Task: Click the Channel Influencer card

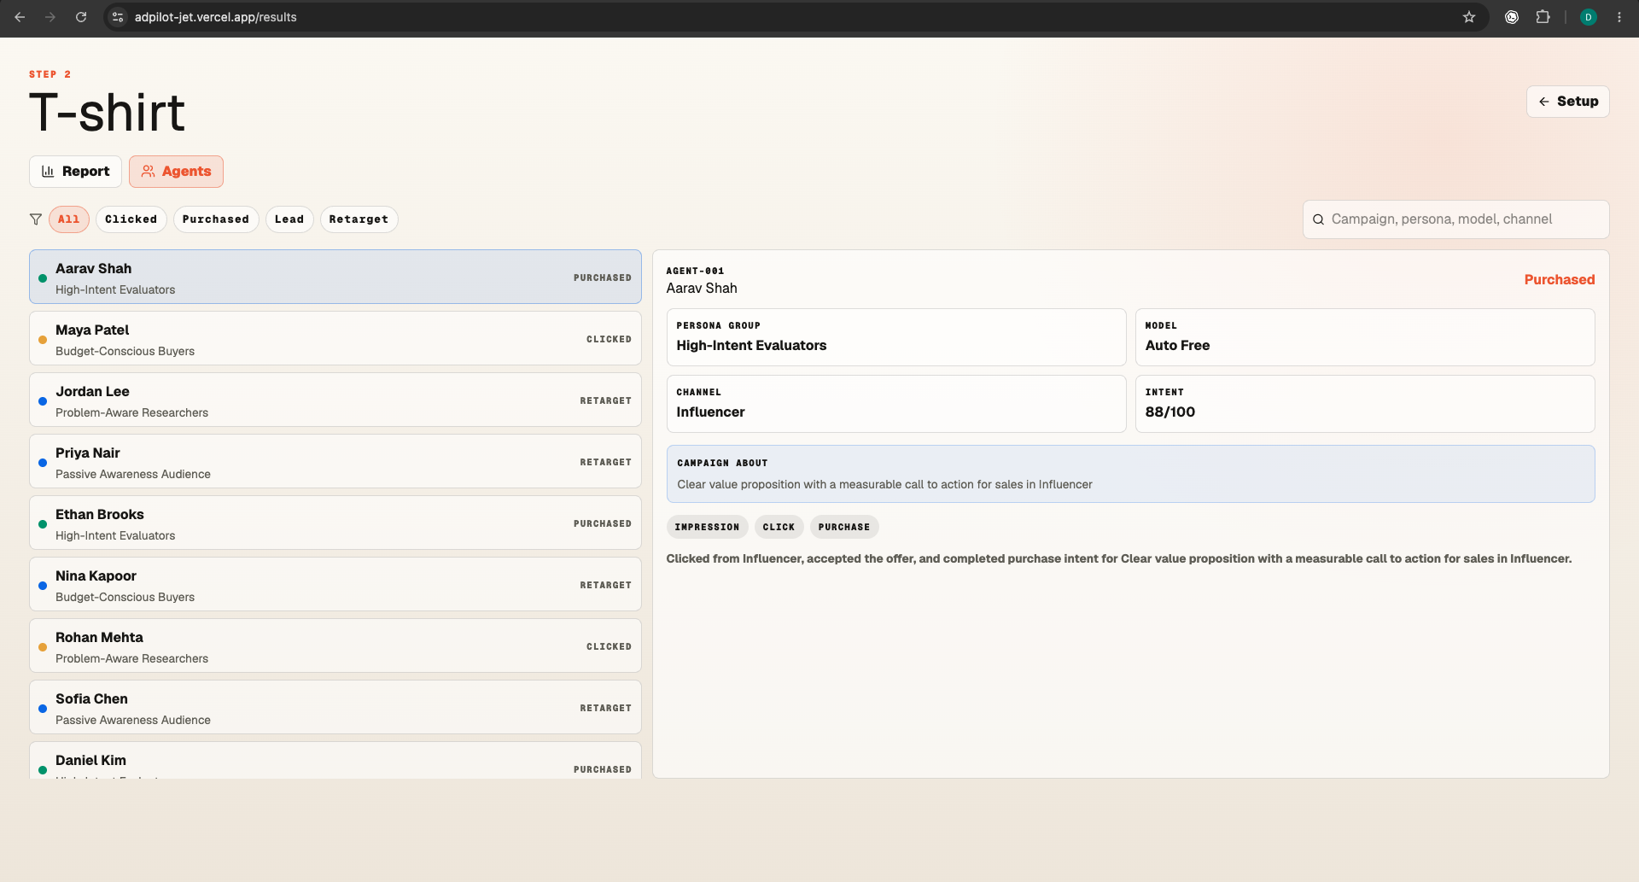Action: pyautogui.click(x=896, y=404)
